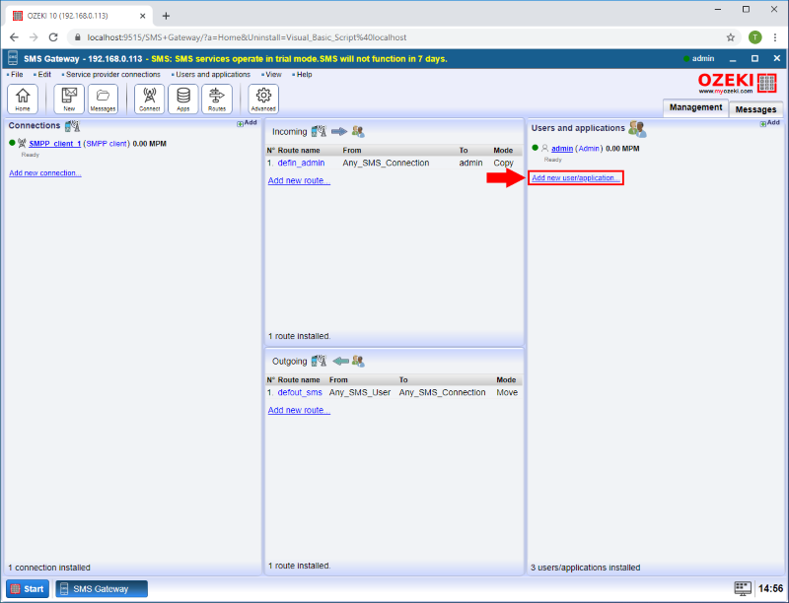
Task: Click '1 connection installed' status text
Action: point(49,568)
